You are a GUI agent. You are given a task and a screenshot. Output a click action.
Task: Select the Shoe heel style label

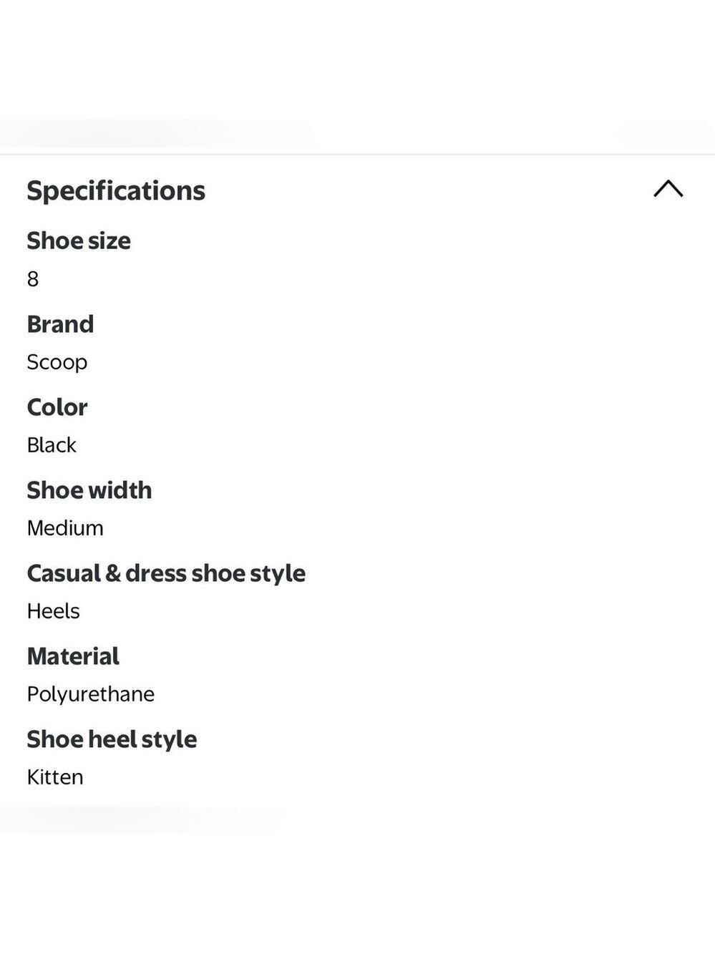point(112,739)
